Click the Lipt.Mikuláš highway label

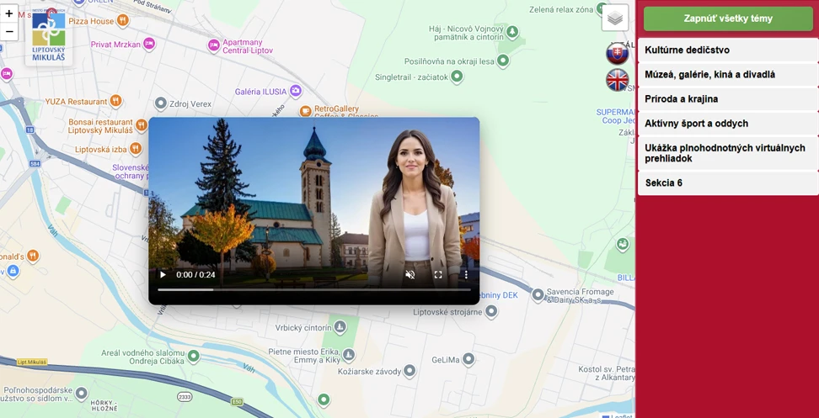pos(31,362)
